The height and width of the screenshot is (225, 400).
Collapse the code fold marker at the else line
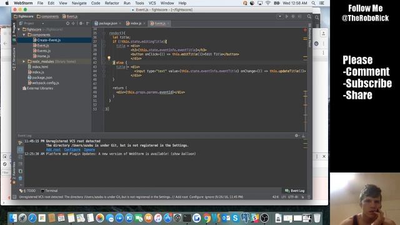pos(104,62)
